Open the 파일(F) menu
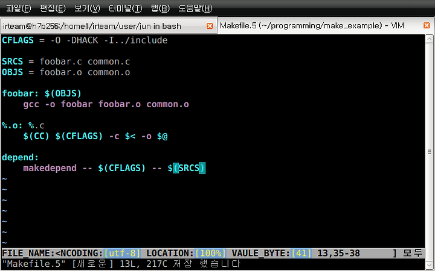 tap(18, 8)
